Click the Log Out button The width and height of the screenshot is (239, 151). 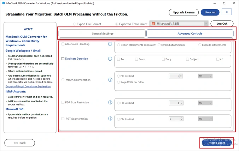(x=222, y=24)
